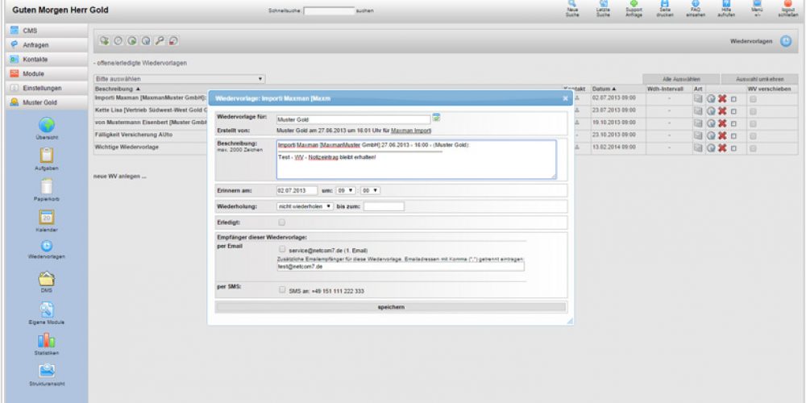
Task: Click the 'Alle Auswählen' button
Action: click(678, 79)
